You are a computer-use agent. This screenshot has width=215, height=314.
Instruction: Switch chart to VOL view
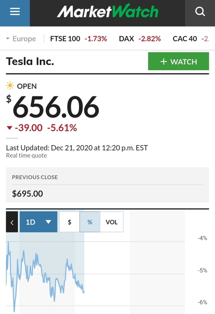112,222
